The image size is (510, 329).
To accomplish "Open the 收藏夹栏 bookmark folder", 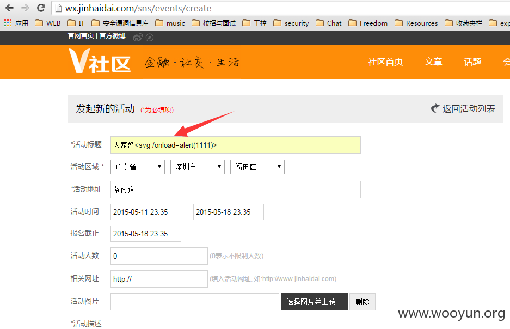I will [x=464, y=23].
